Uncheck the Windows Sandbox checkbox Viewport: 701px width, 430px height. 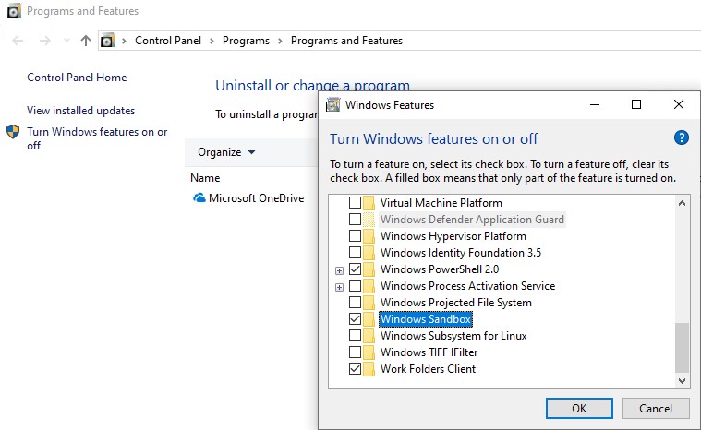click(x=355, y=319)
